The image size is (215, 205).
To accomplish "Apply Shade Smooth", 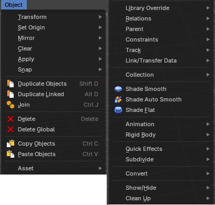I will pos(161,89).
